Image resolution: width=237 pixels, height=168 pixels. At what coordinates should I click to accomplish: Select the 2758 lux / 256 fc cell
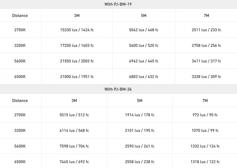point(206,45)
